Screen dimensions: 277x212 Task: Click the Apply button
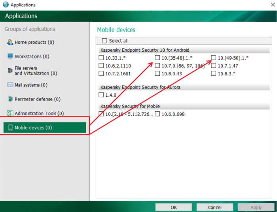coord(256,207)
